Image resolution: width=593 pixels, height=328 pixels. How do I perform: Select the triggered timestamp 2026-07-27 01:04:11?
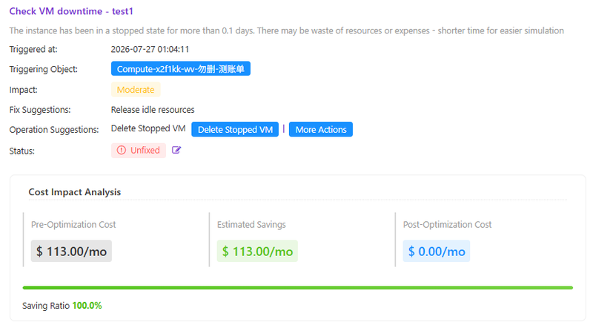pyautogui.click(x=150, y=49)
